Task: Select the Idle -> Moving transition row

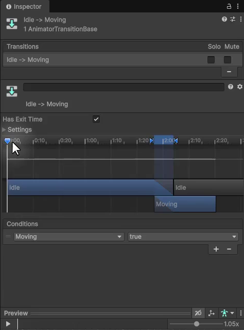Action: pos(123,60)
